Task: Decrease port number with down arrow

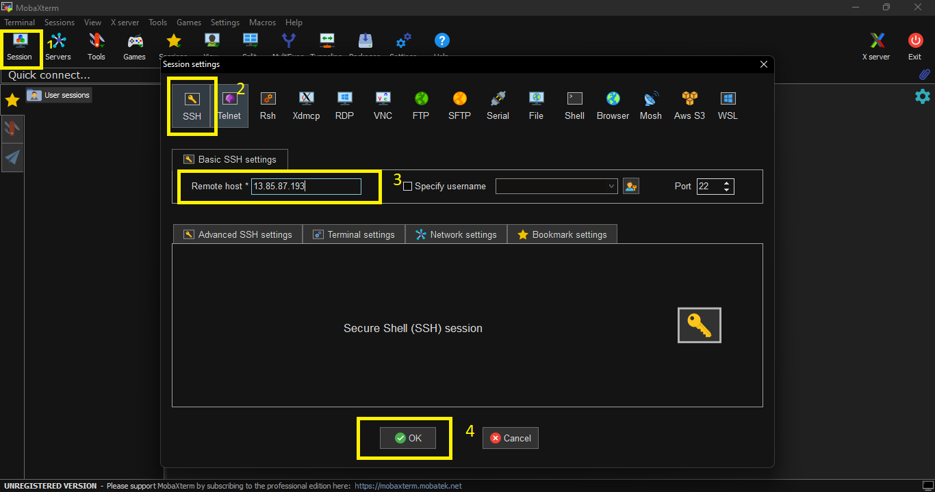Action: tap(727, 189)
